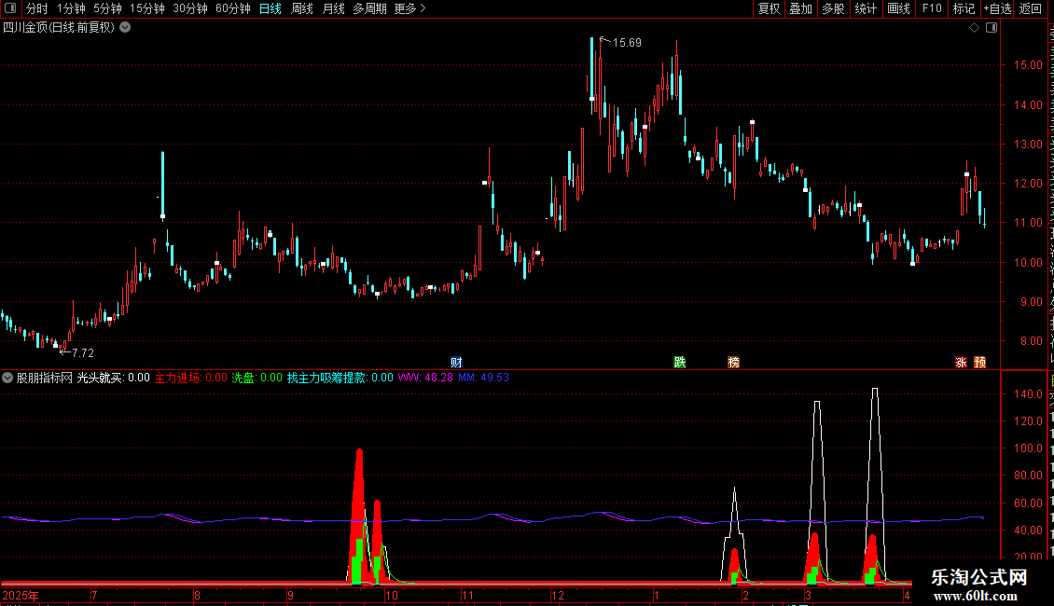Click the 榜 ranking event marker
This screenshot has width=1054, height=606.
point(733,362)
